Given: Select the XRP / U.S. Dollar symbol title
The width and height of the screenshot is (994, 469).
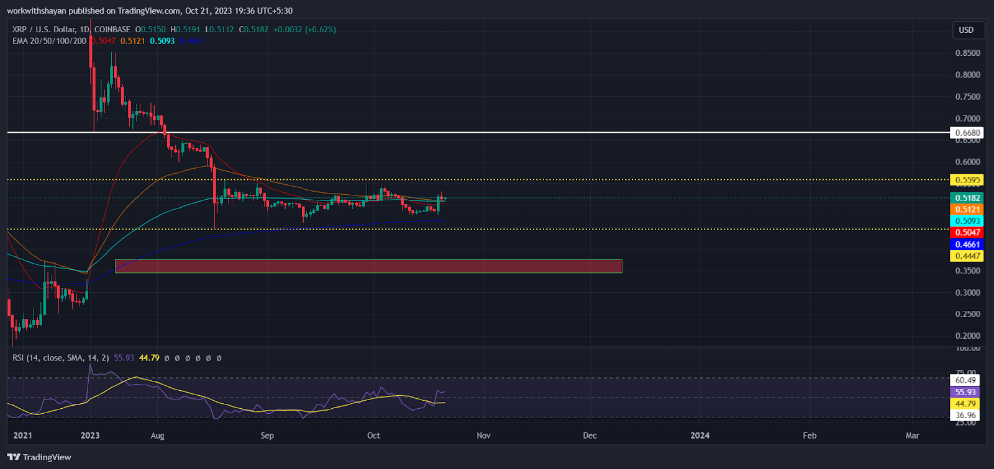Looking at the screenshot, I should [42, 29].
